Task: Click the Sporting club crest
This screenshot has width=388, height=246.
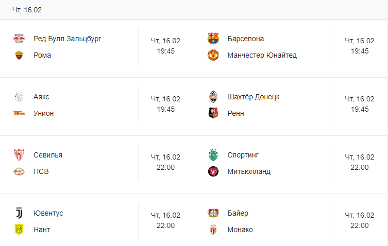Action: point(213,155)
